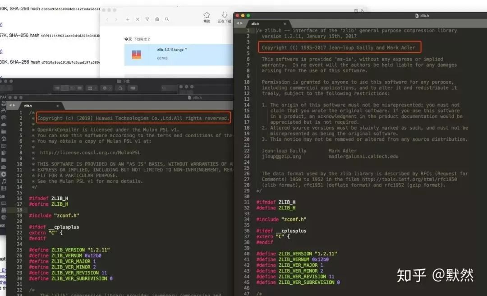Click the zlib-1.2.11.tar.gz archive file icon
Image resolution: width=487 pixels, height=296 pixels.
136,55
